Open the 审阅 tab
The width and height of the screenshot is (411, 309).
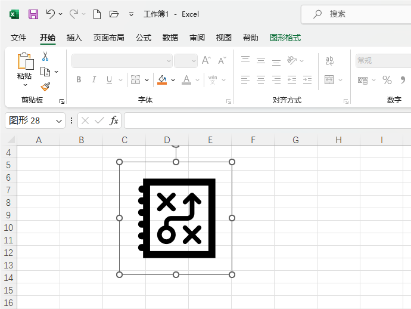(x=197, y=38)
